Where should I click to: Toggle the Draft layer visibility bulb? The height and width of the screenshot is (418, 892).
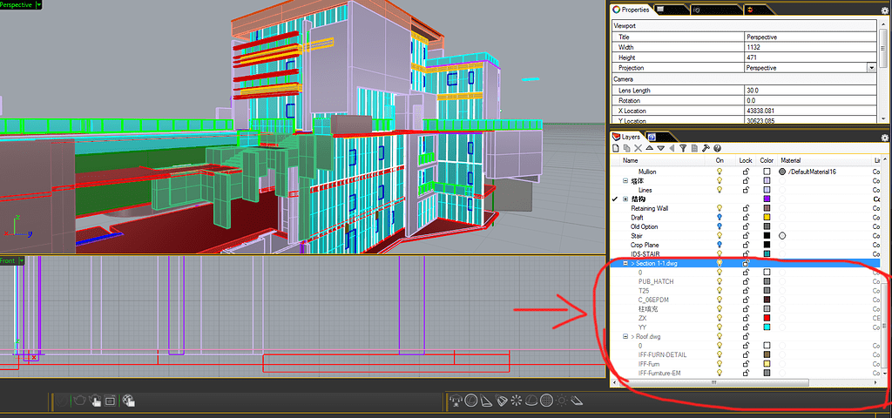point(720,218)
